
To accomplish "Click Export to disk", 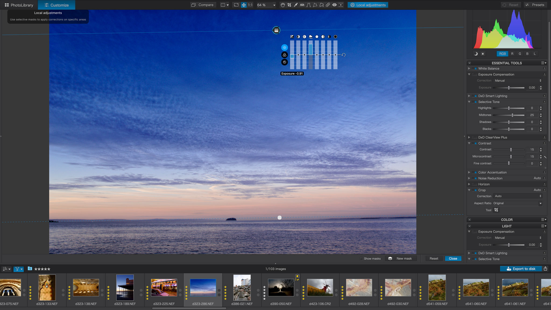I will point(521,269).
